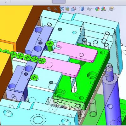Expand the Apply Scene dropdown arrow

[x=107, y=9]
